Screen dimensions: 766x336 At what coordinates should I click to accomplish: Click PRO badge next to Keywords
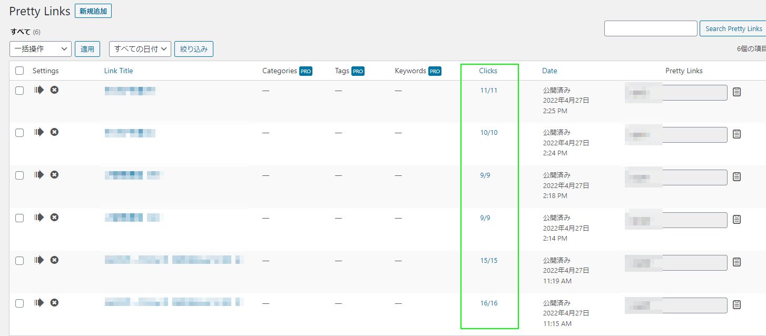[435, 71]
